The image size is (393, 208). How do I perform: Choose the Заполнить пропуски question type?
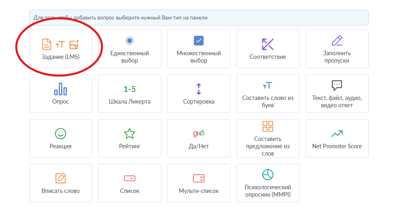tap(337, 49)
